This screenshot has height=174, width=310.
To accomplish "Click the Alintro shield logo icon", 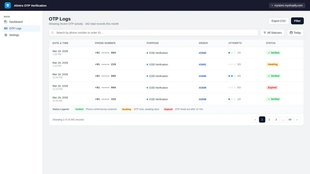I will (8, 5).
